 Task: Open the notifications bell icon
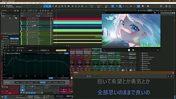pos(170,6)
